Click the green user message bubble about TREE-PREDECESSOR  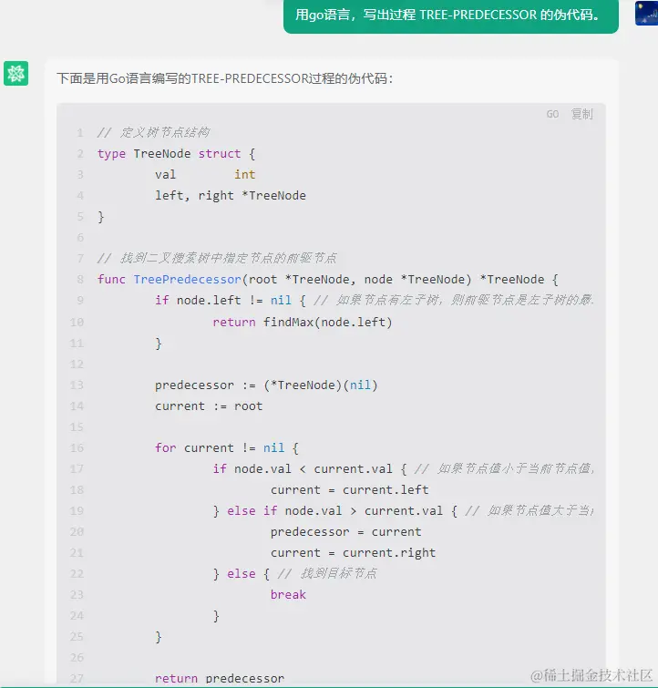[x=451, y=15]
